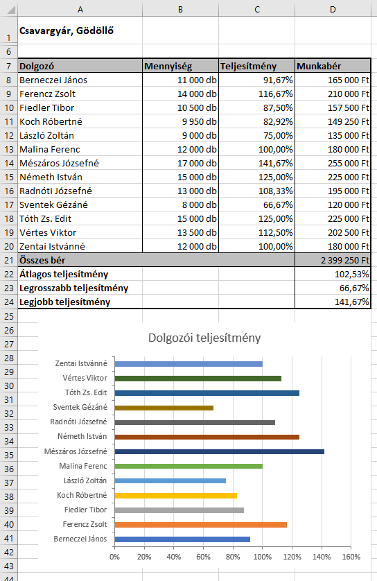The height and width of the screenshot is (581, 377).
Task: Select the Összes bér total 2 399 250 Ft
Action: click(333, 260)
